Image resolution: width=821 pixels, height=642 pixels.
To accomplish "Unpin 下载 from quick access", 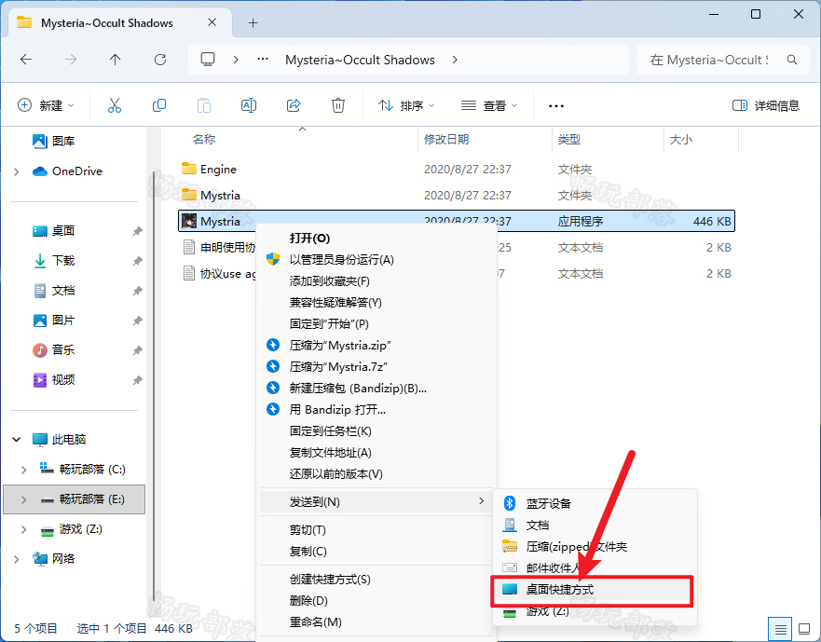I will click(137, 261).
